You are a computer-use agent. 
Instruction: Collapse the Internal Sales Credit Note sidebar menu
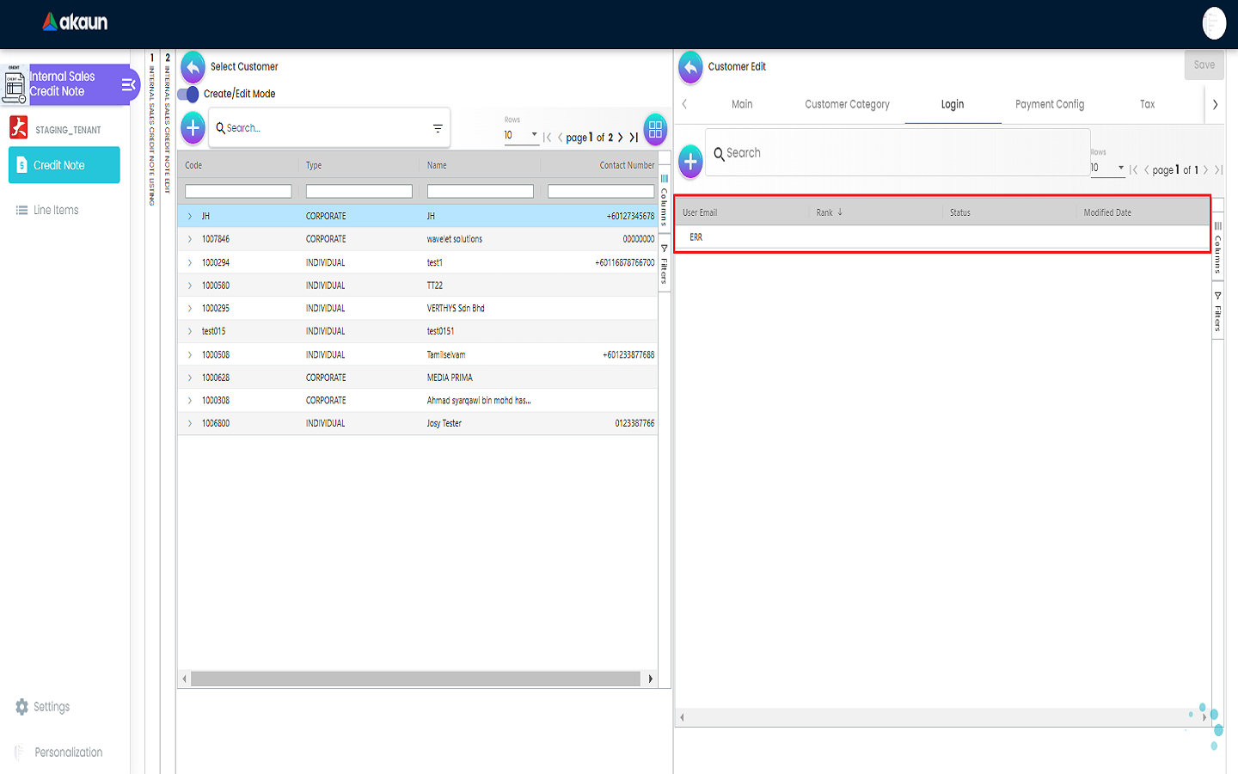[128, 84]
